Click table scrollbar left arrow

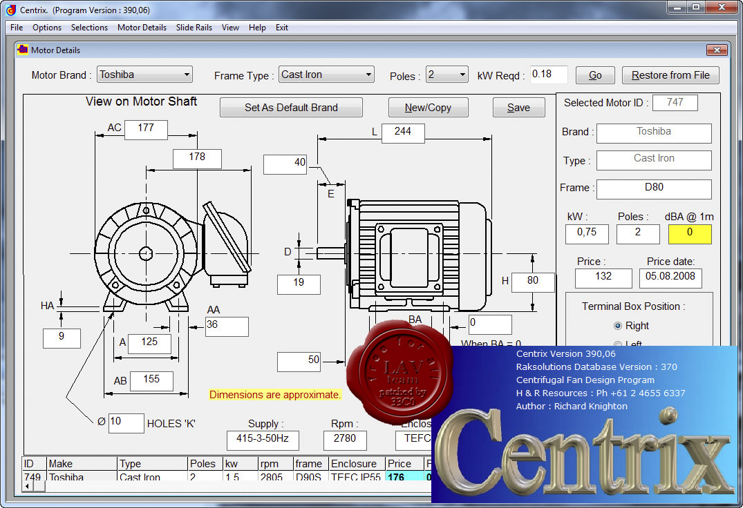click(28, 486)
